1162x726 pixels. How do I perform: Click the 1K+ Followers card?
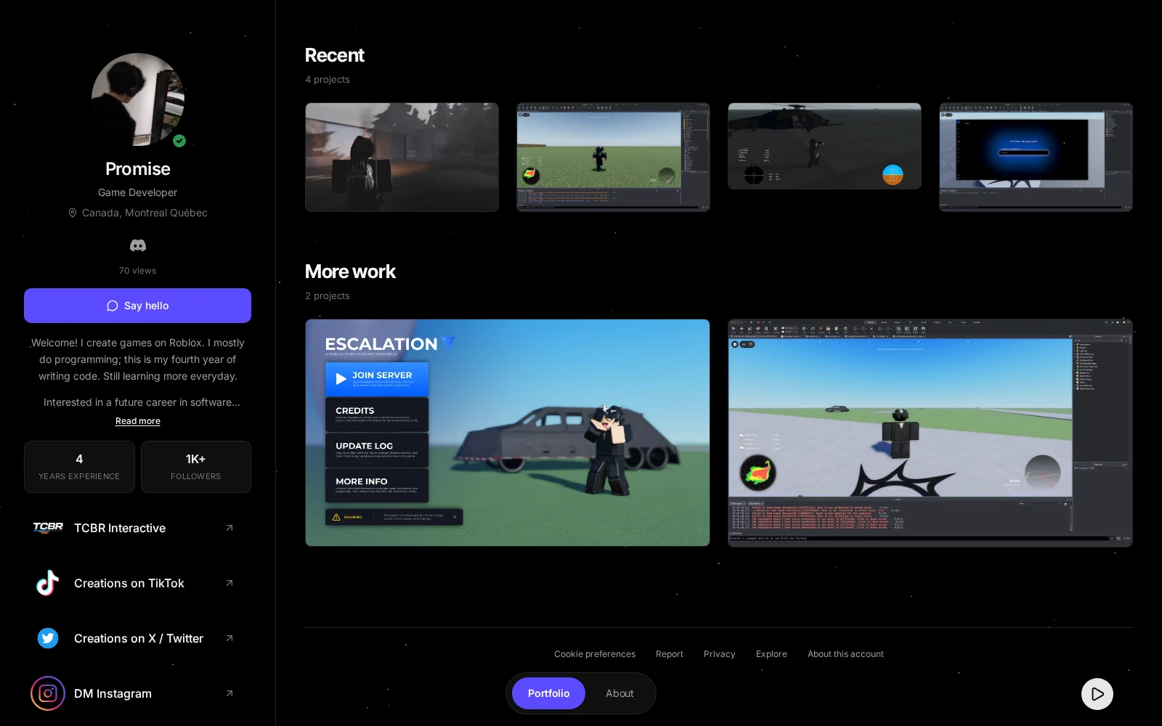coord(196,467)
